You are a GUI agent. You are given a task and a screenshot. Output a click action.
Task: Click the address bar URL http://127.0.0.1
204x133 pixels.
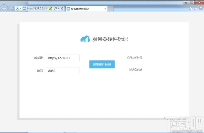tap(37, 9)
